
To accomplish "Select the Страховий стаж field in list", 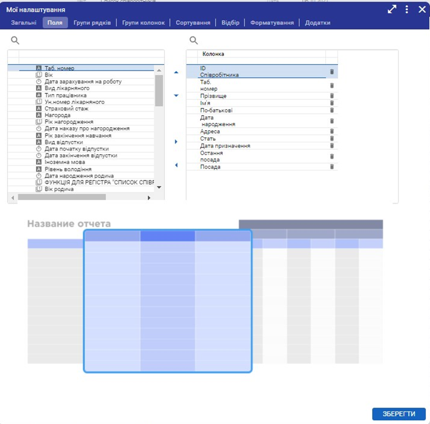I will (67, 108).
